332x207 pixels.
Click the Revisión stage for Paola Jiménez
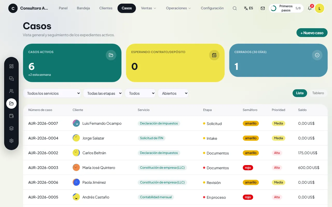pyautogui.click(x=212, y=183)
